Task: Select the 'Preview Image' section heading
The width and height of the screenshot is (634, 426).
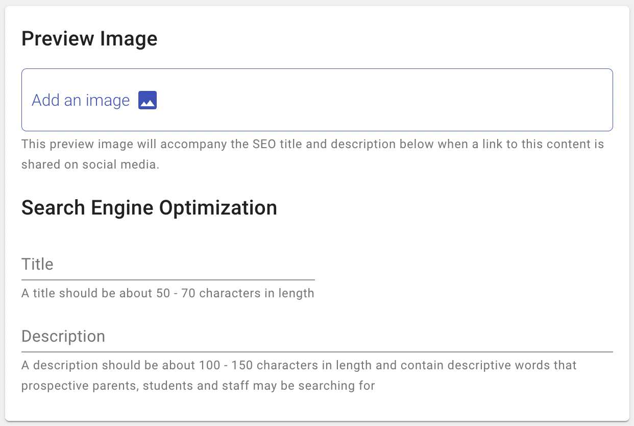Action: click(89, 39)
